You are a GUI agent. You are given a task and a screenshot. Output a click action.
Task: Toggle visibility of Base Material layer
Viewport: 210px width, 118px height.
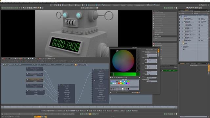pos(179,40)
